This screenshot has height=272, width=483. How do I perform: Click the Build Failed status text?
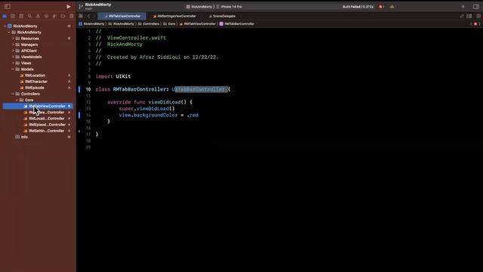point(358,7)
